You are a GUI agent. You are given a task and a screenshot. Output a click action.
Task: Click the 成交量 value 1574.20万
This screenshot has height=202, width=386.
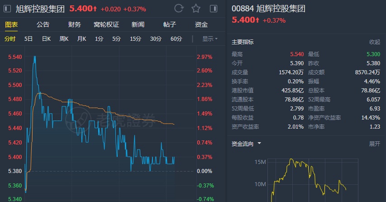[291, 72]
